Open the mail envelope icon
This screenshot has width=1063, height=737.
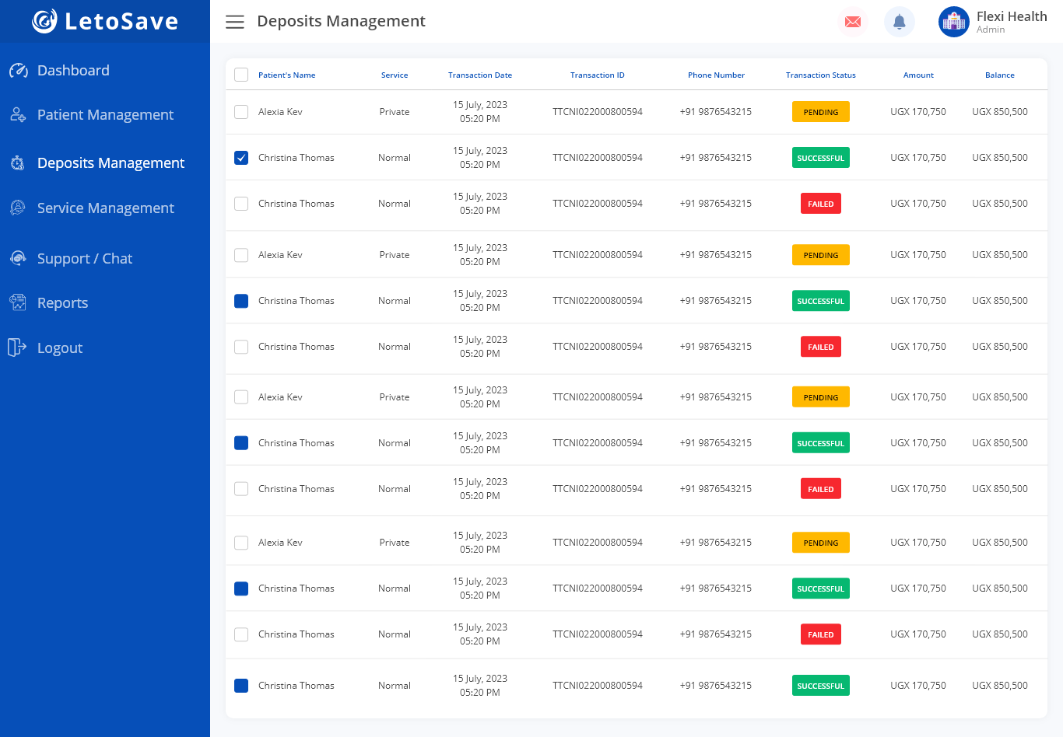(x=853, y=22)
